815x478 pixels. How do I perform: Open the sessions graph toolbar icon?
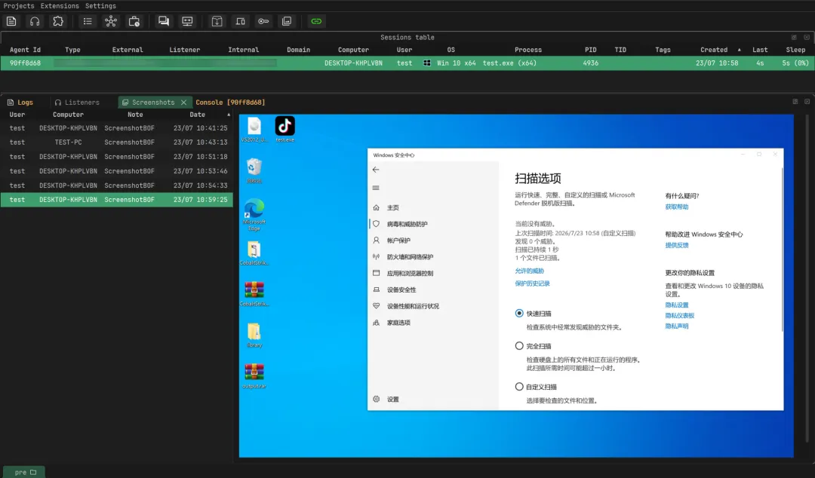click(111, 21)
